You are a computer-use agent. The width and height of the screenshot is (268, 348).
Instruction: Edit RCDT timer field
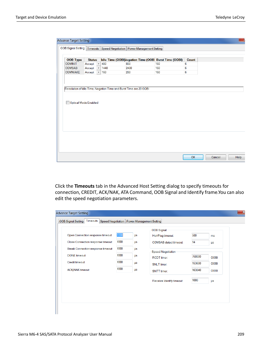(200, 257)
